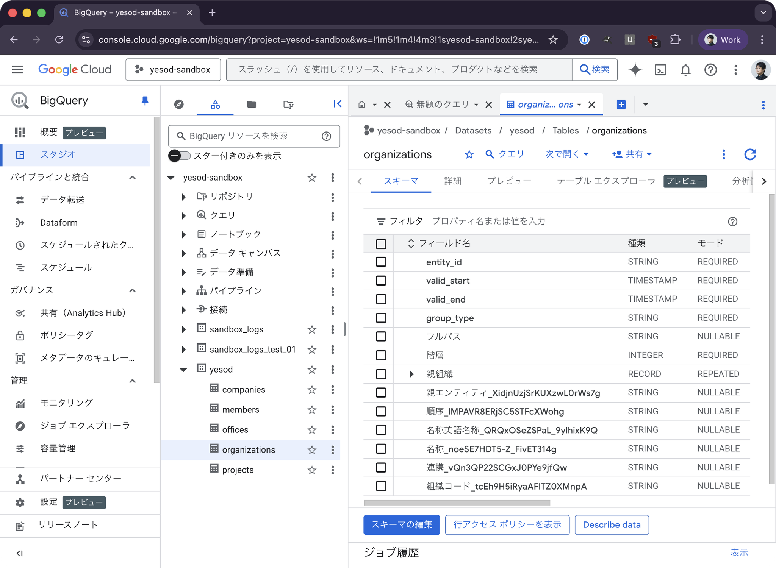
Task: Click the refresh table icon
Action: [x=750, y=154]
